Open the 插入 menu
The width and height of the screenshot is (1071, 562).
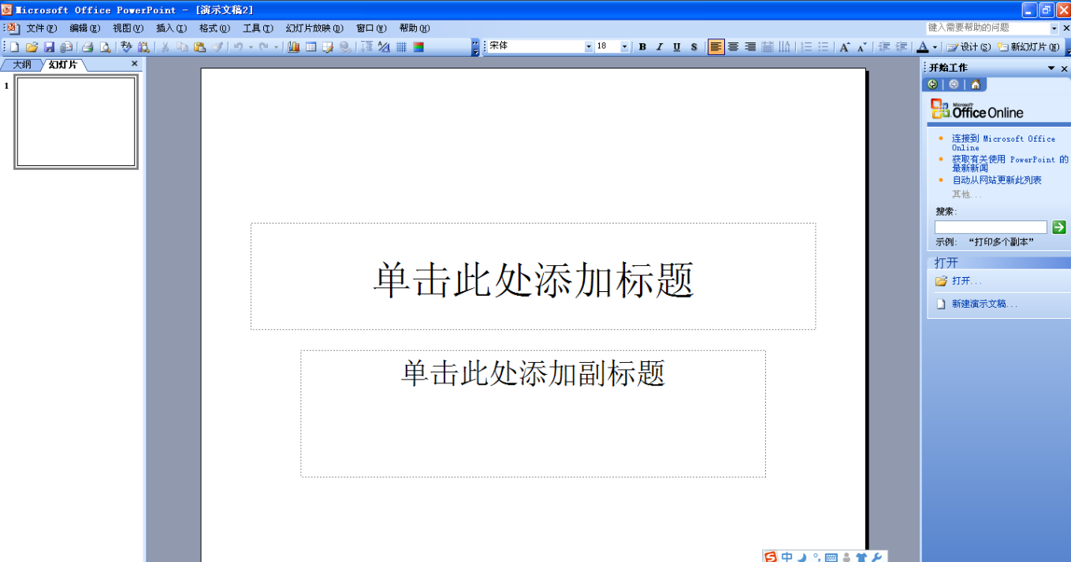point(171,28)
